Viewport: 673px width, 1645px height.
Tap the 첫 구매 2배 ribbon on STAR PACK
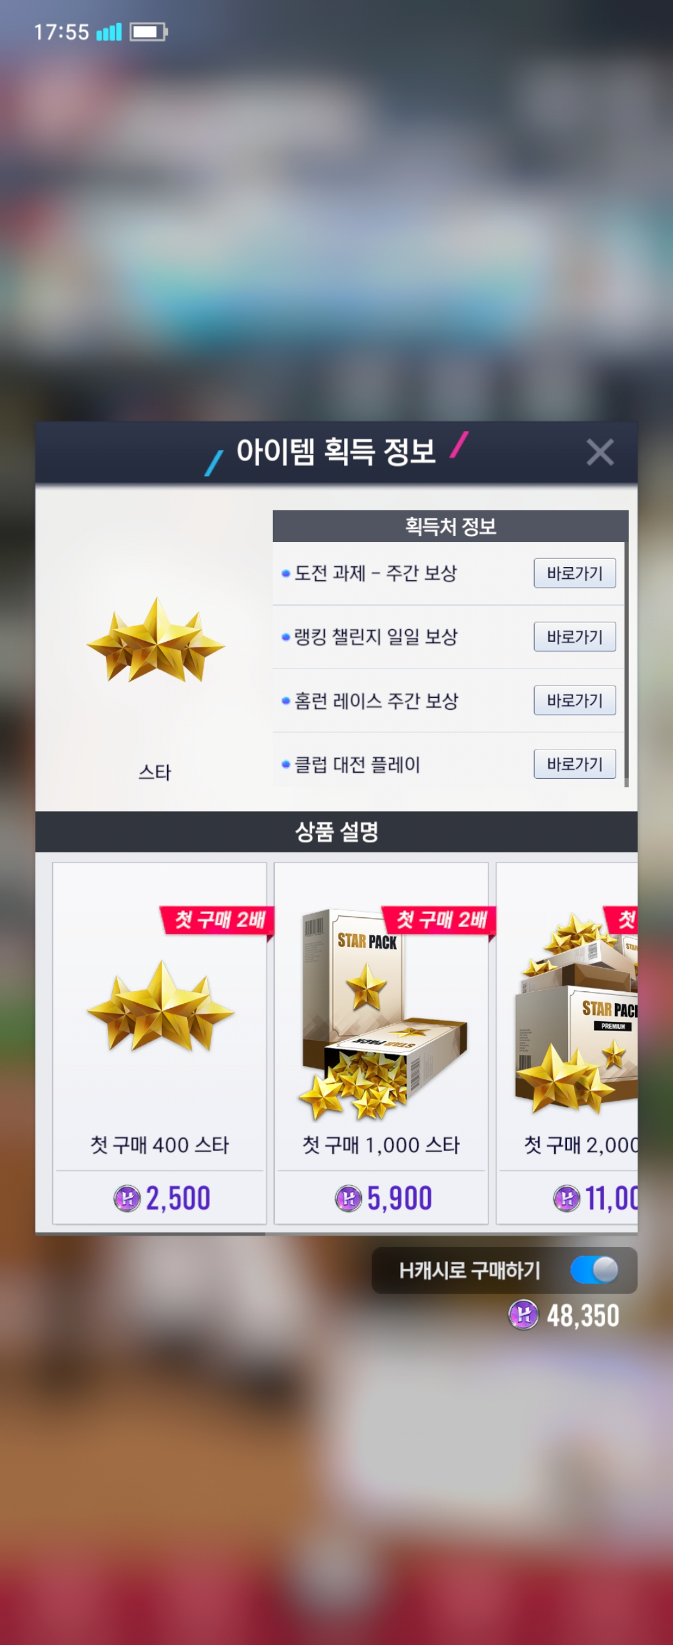click(x=439, y=920)
